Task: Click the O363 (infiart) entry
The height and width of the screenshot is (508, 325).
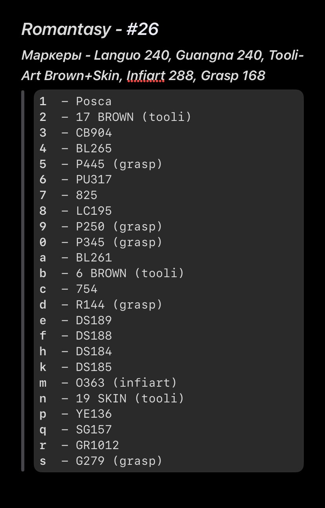Action: pyautogui.click(x=108, y=383)
